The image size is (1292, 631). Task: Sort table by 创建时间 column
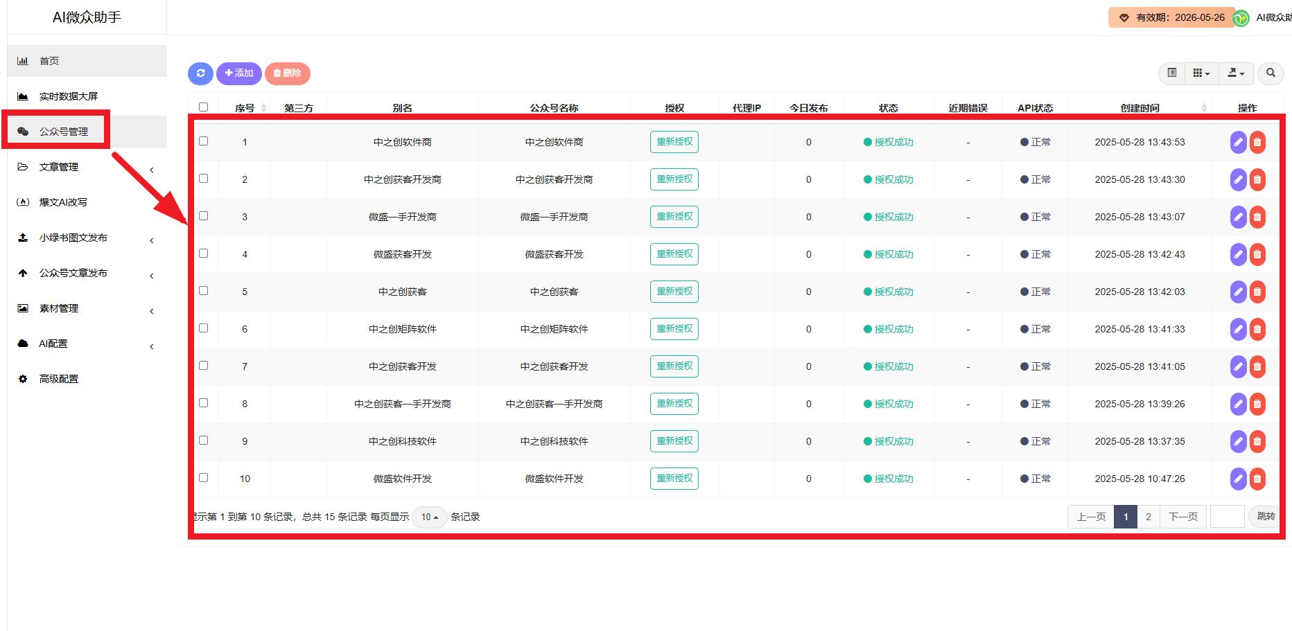(x=1140, y=108)
